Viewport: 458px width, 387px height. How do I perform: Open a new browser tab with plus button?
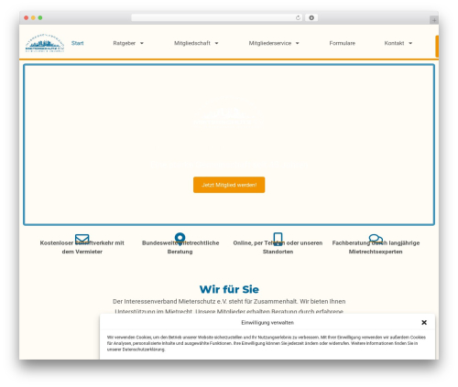pos(434,20)
